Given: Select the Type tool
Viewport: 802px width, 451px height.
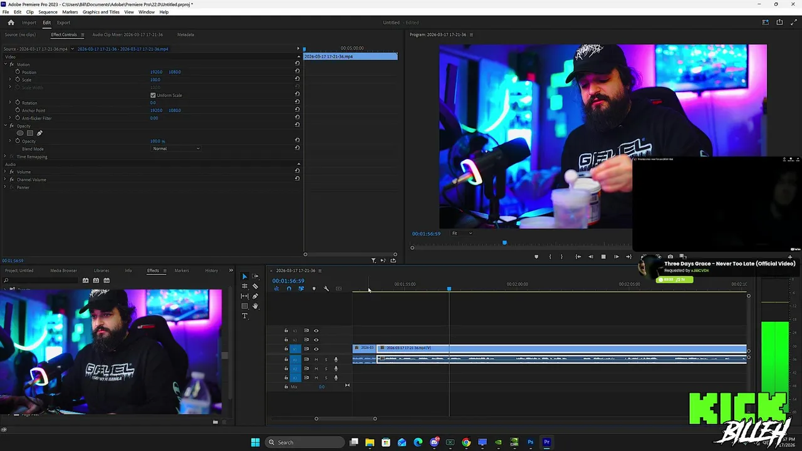Looking at the screenshot, I should point(244,316).
